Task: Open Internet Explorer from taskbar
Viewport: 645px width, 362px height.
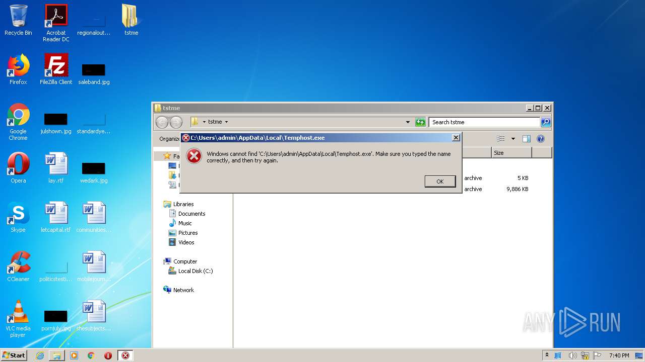Action: [x=40, y=355]
